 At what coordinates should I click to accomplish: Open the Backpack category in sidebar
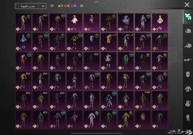pyautogui.click(x=188, y=103)
